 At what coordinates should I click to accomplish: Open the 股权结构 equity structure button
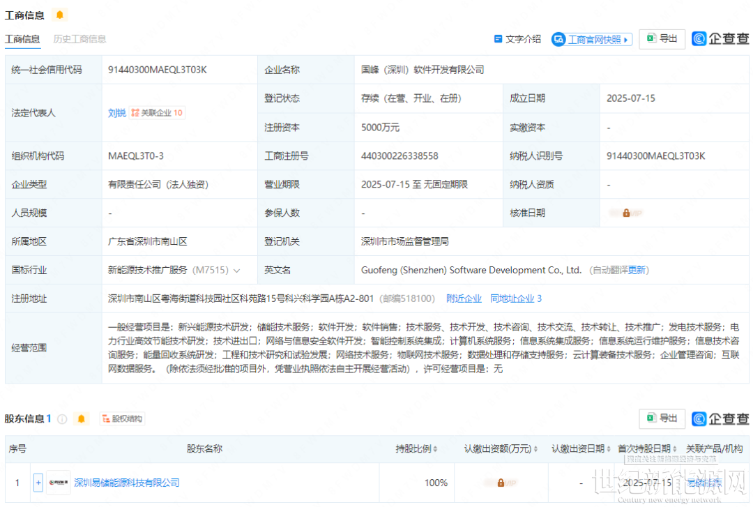(x=123, y=418)
